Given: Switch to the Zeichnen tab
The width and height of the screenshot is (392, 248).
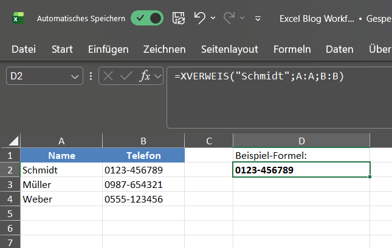Looking at the screenshot, I should click(165, 49).
